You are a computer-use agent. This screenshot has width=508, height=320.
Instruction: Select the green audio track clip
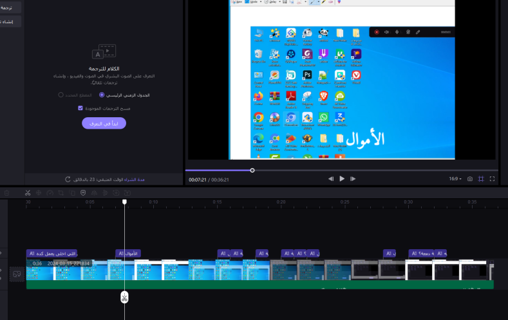(260, 285)
